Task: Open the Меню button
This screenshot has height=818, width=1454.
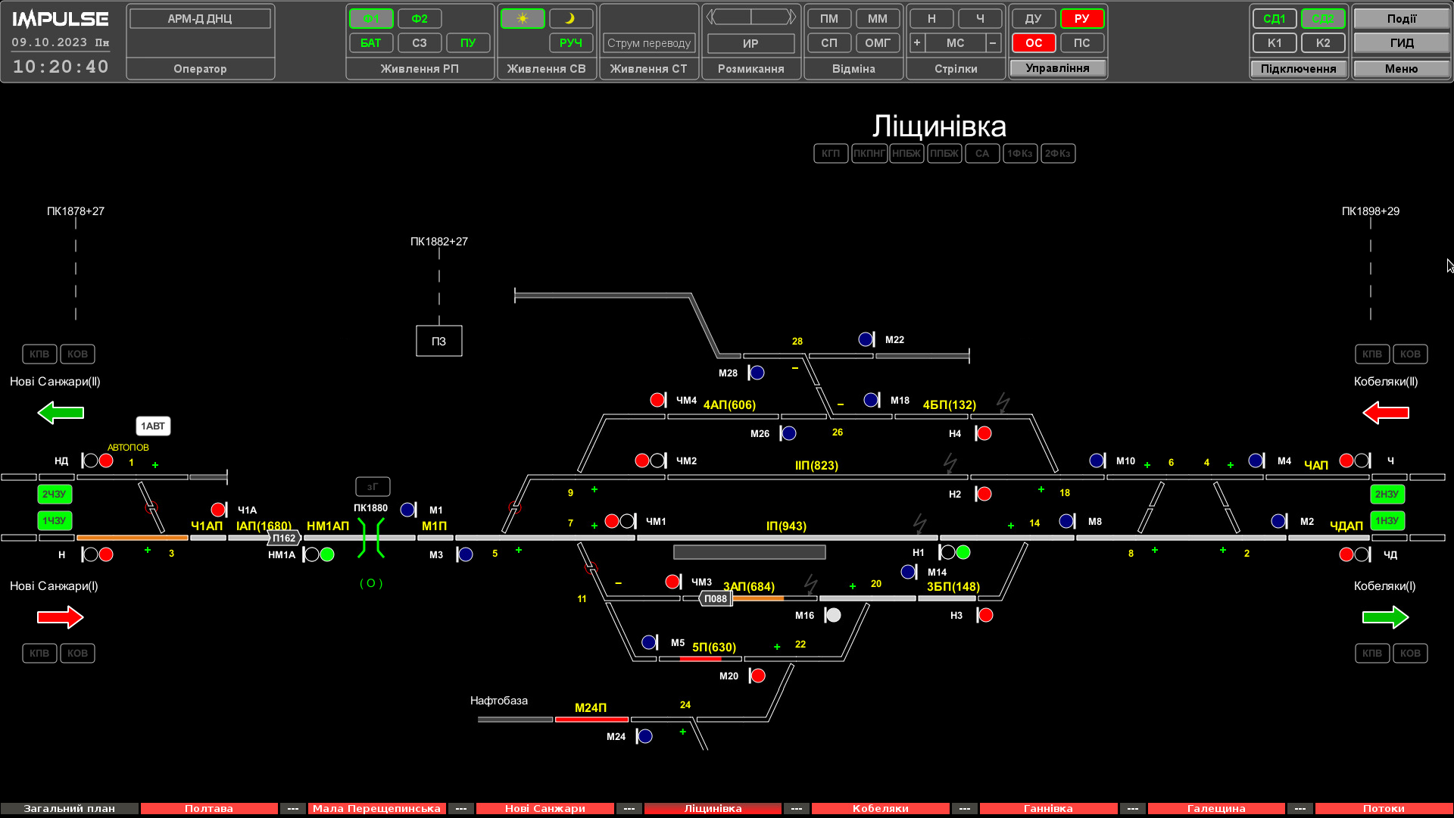Action: pos(1401,68)
